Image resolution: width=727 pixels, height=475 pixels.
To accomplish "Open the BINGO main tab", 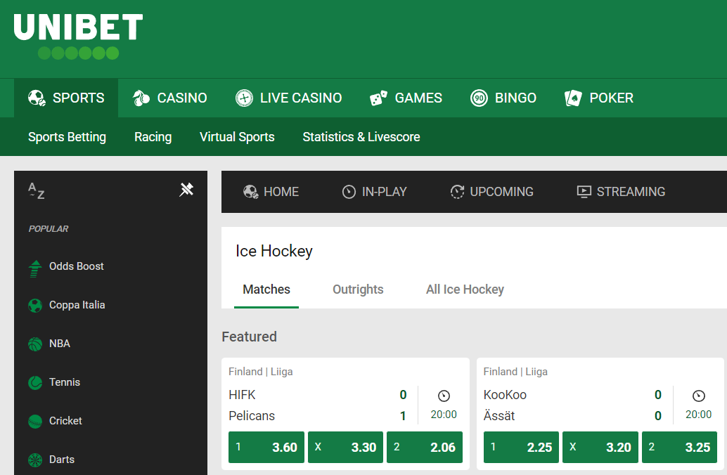I will (503, 98).
